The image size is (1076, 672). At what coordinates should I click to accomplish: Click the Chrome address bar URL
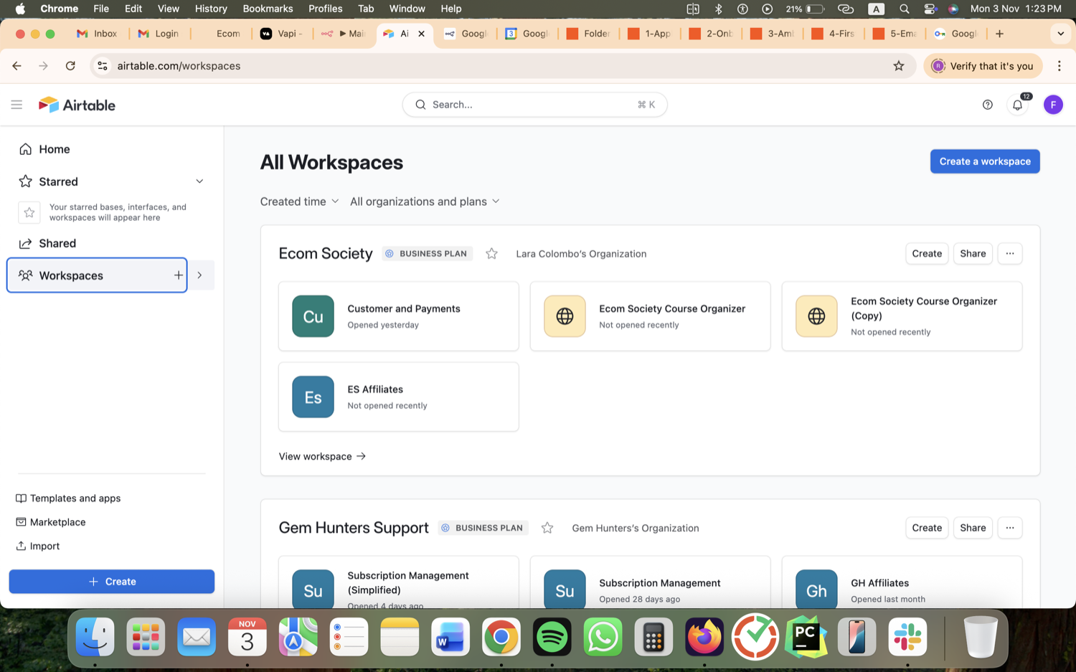pos(179,66)
